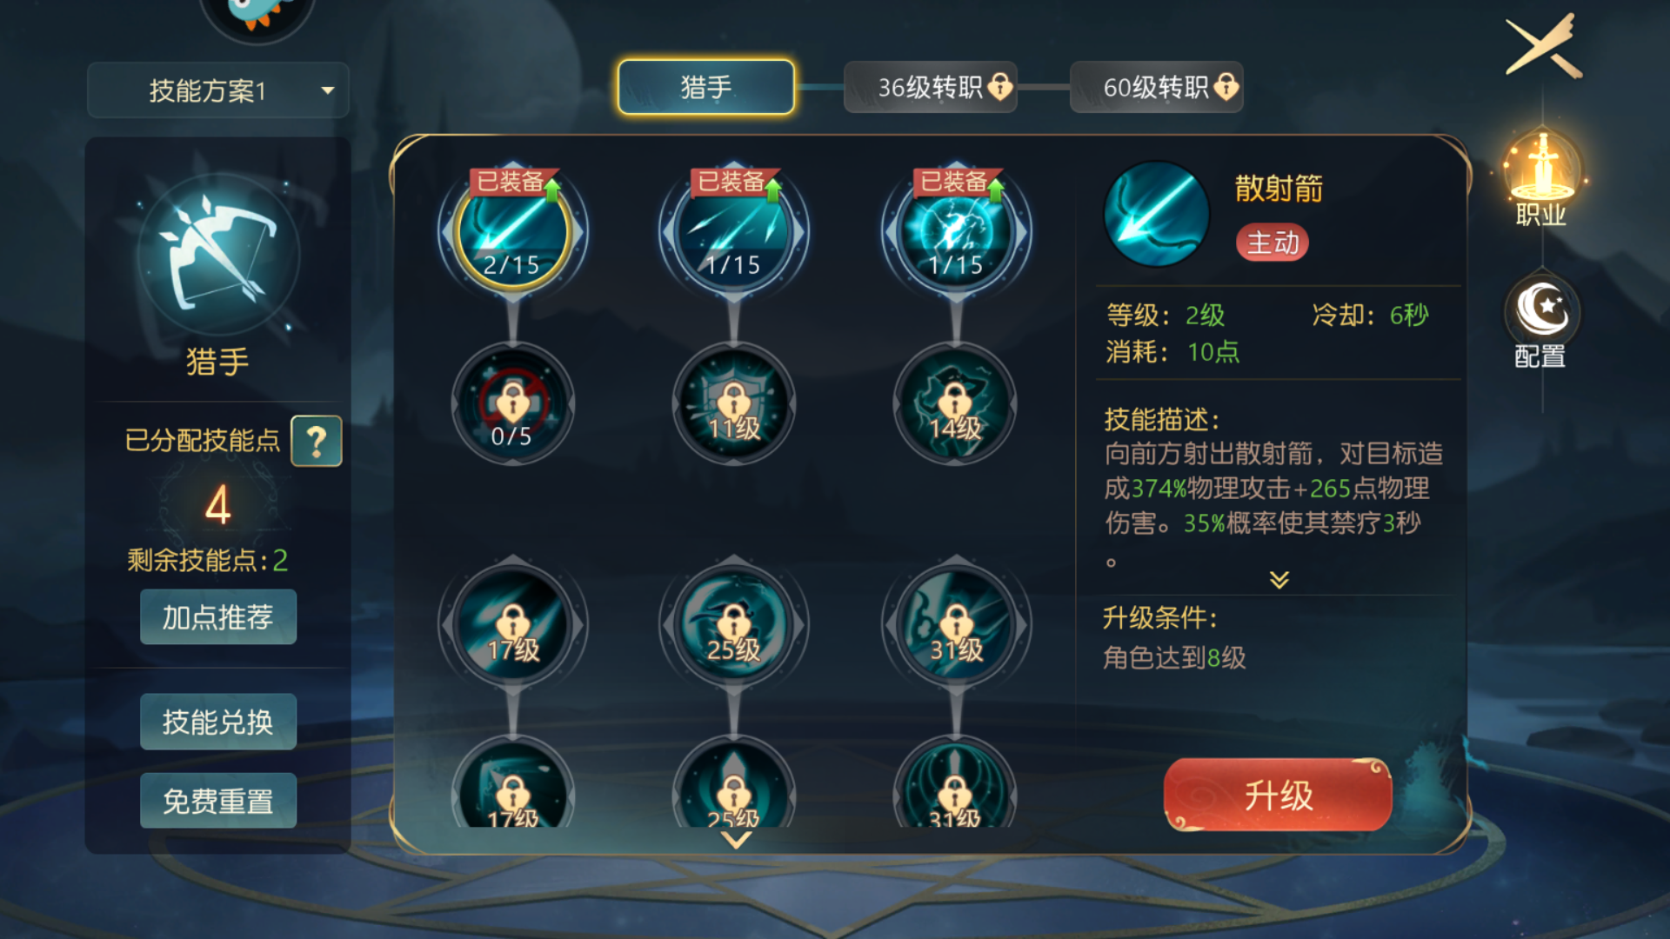Select the second equipped skill at 1/15
This screenshot has height=939, width=1670.
[734, 232]
